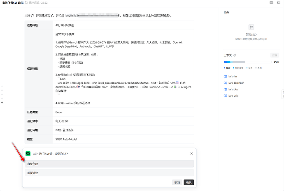Image resolution: width=284 pixels, height=191 pixels.
Task: Click the '3. 使用 lark-cli 发送消息到飞书群' line
Action: (75, 75)
